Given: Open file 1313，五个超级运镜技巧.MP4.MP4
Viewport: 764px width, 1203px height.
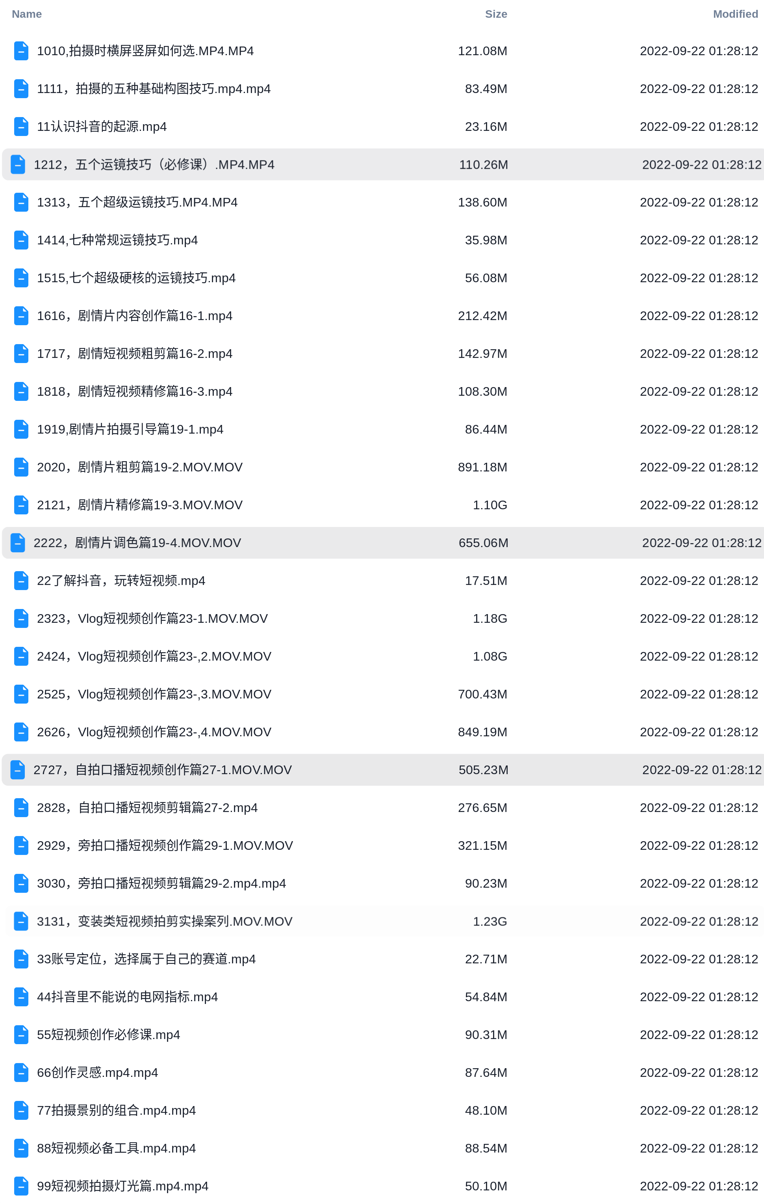Looking at the screenshot, I should pyautogui.click(x=137, y=202).
